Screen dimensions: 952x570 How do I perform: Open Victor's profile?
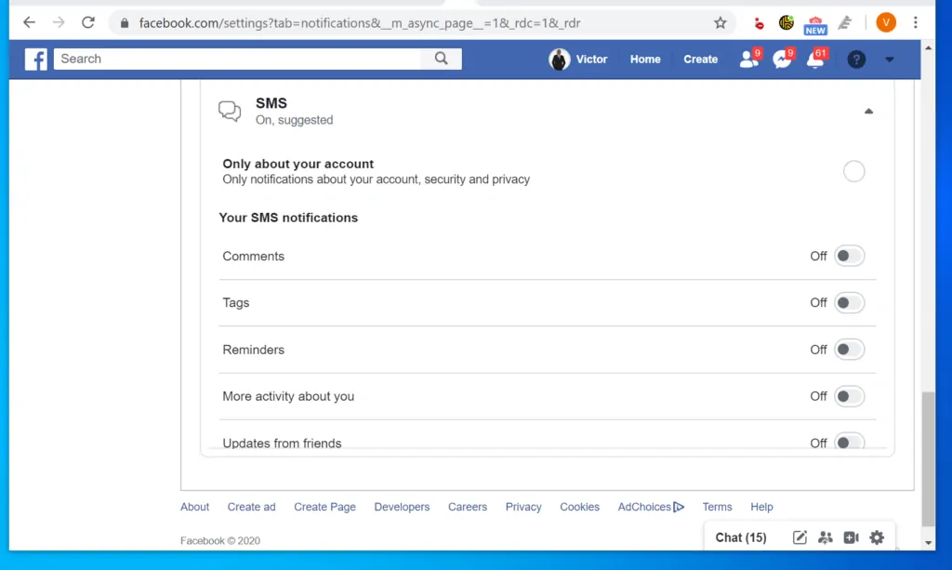(591, 59)
